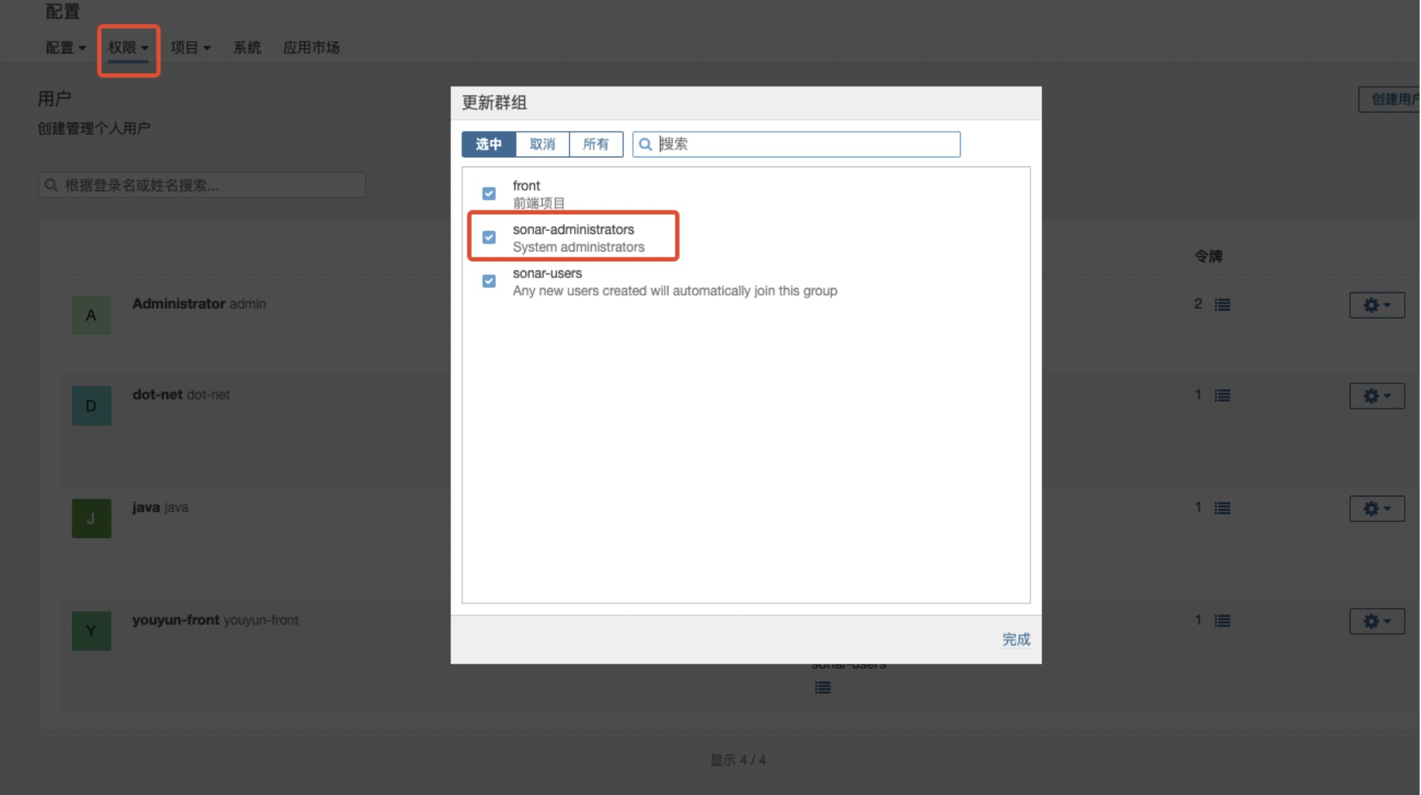Uncheck the sonar-administrators group checkbox
The width and height of the screenshot is (1421, 795).
tap(488, 237)
